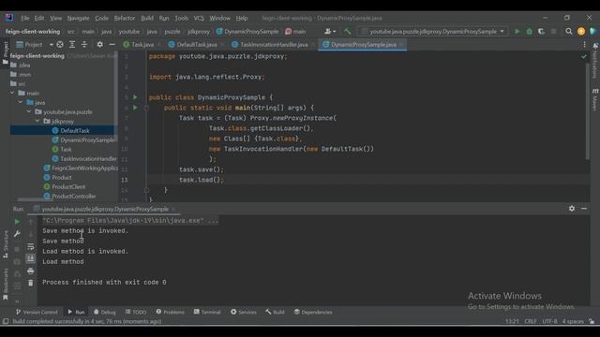This screenshot has width=600, height=337.
Task: Collapse all icon in Project panel
Action: [84, 45]
